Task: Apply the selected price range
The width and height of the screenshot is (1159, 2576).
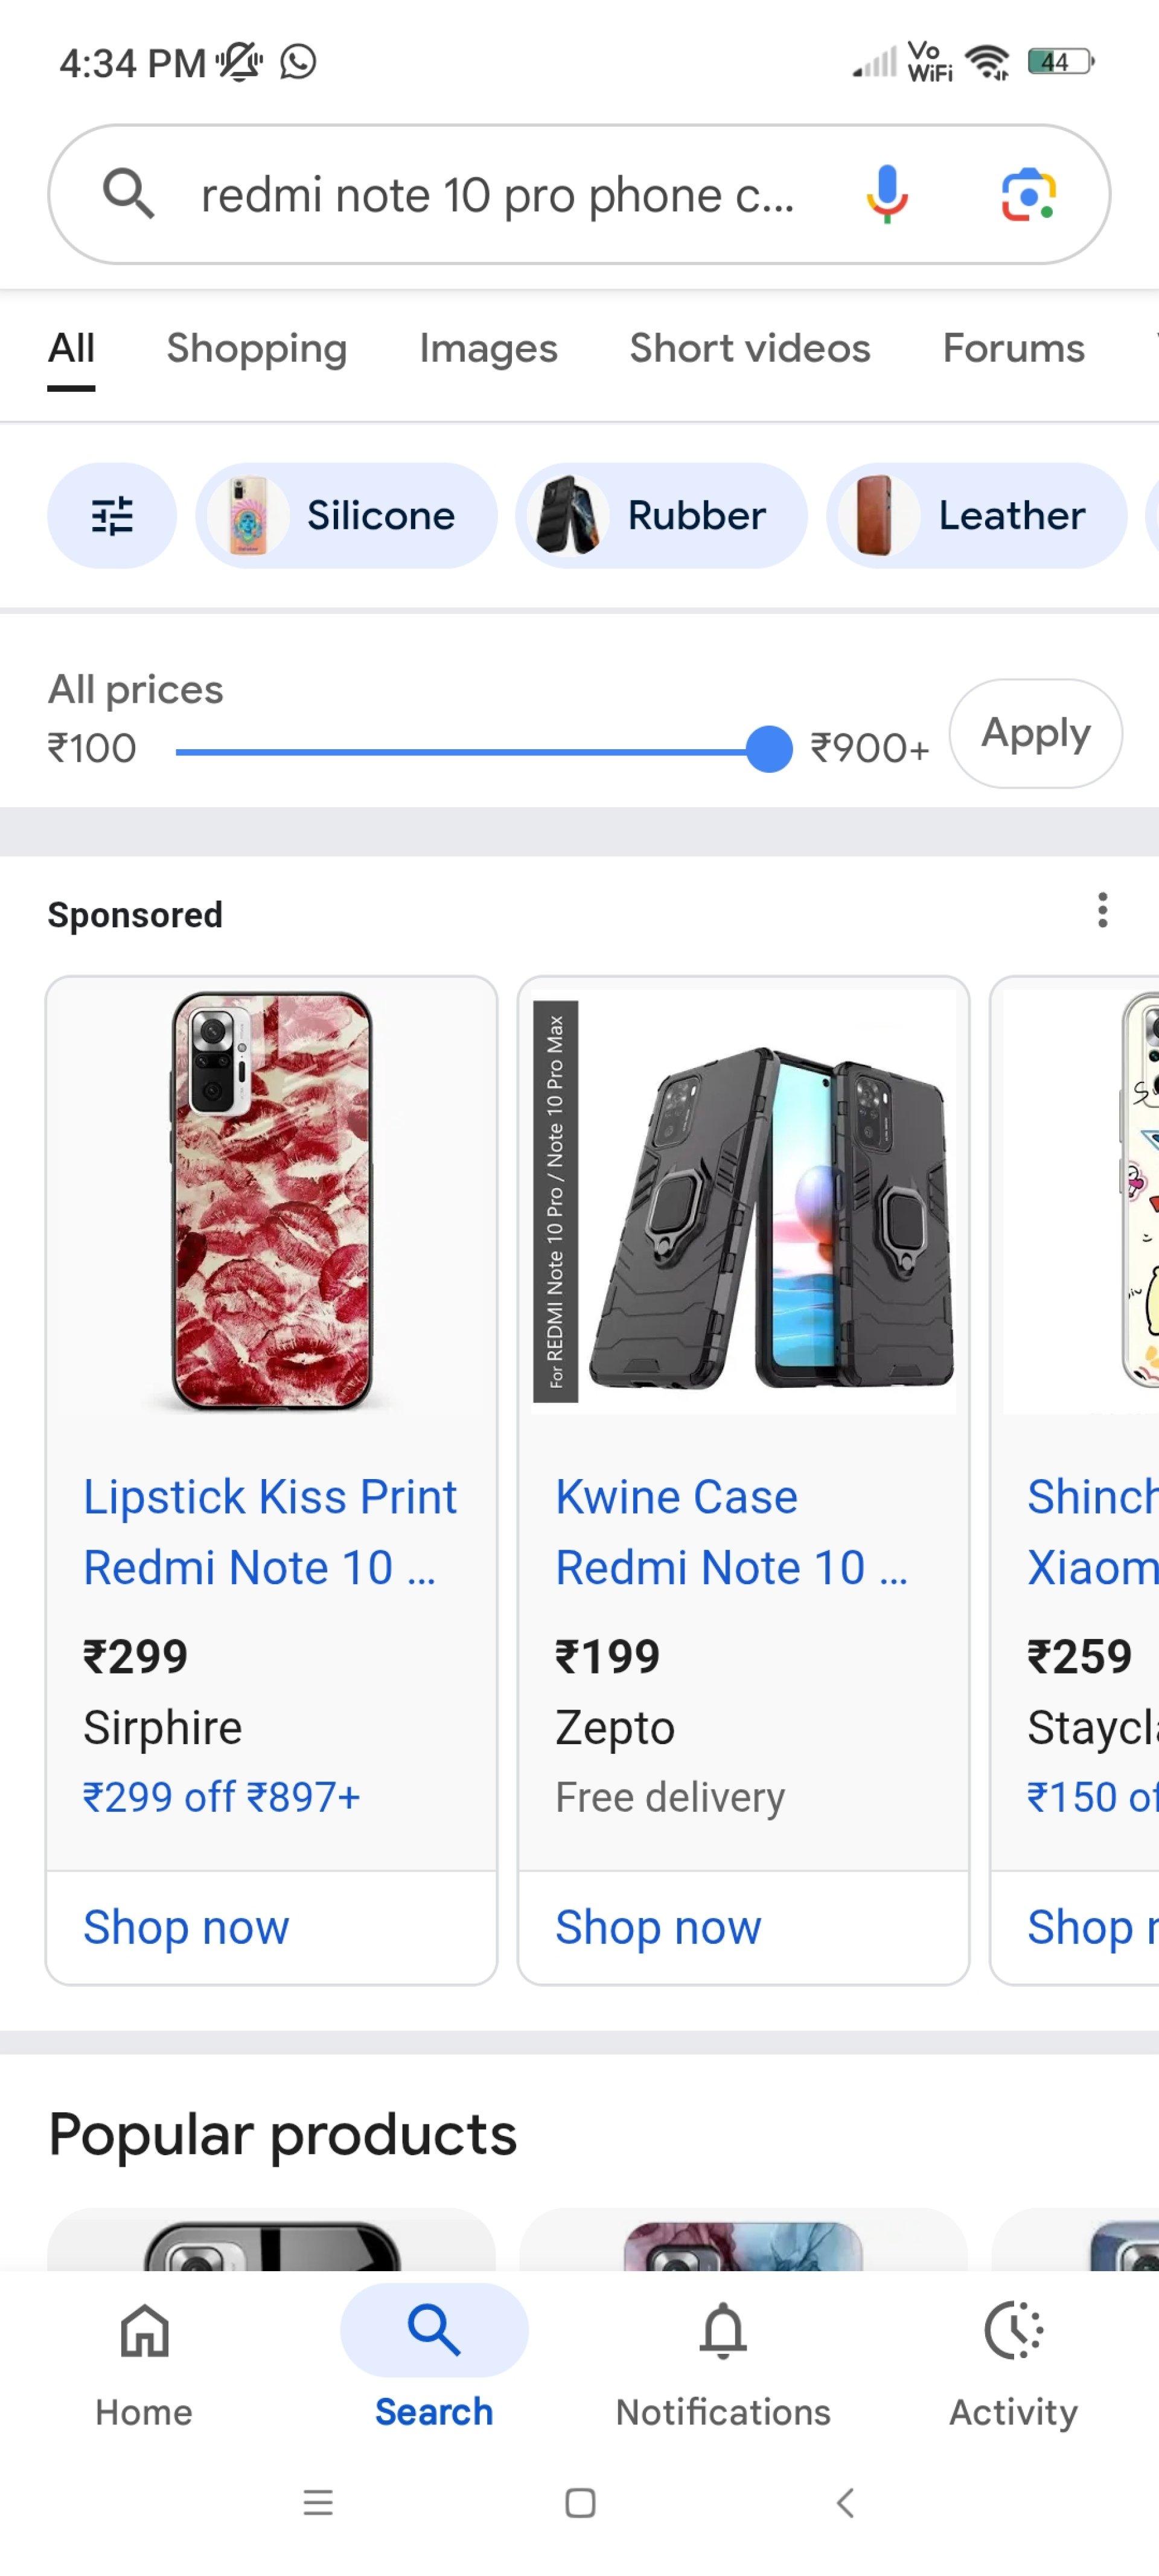Action: (1035, 733)
